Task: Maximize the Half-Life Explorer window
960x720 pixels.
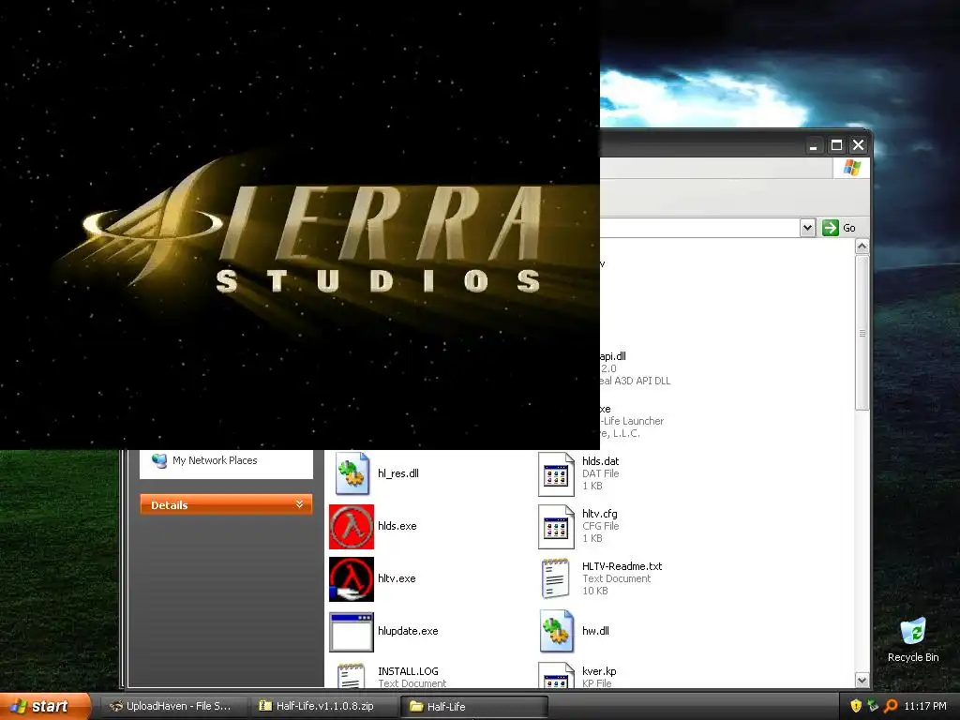Action: click(836, 145)
